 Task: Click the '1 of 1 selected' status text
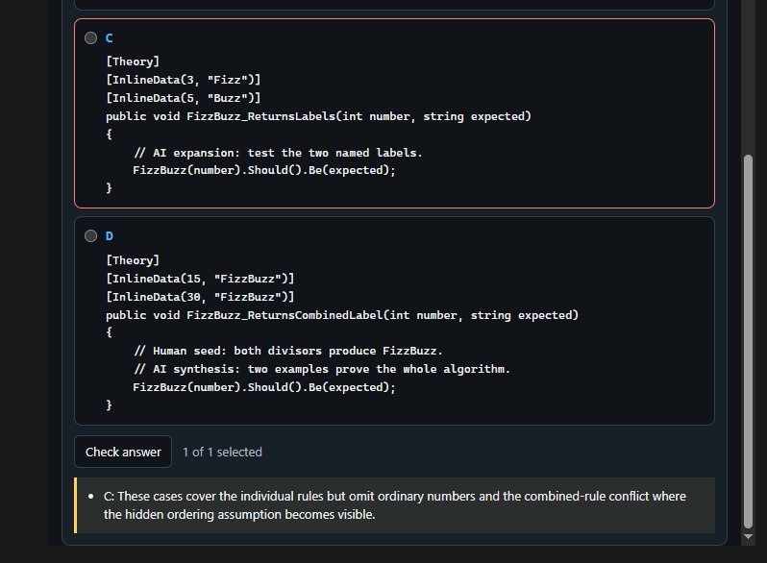222,452
